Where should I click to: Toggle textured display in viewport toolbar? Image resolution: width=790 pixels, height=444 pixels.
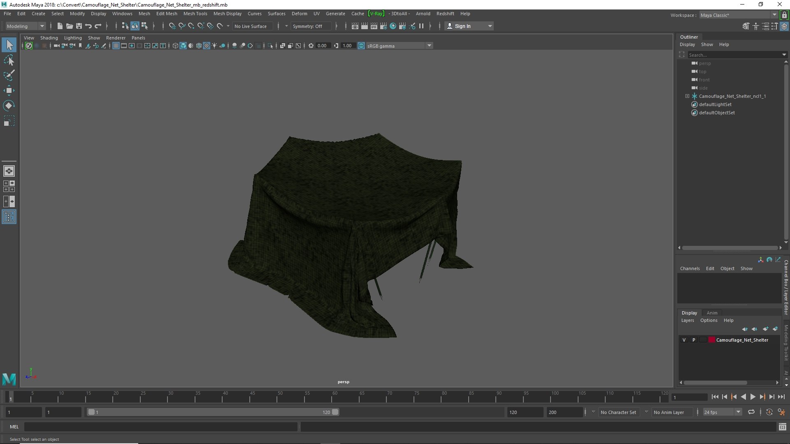(207, 46)
